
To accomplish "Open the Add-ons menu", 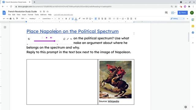I will tap(43, 15).
